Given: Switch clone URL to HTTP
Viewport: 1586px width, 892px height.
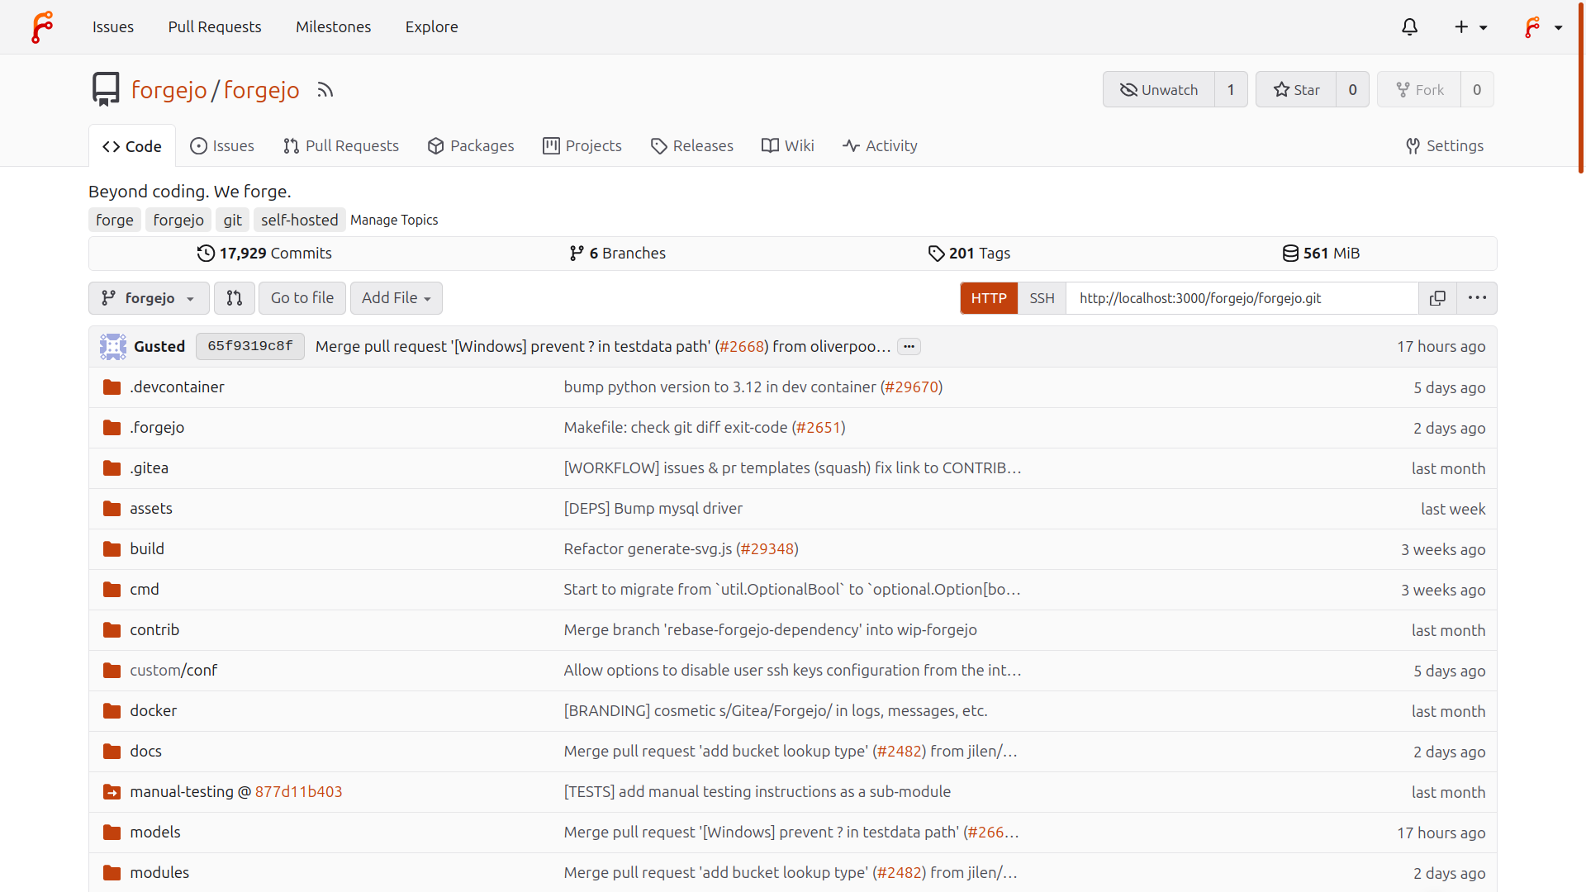Looking at the screenshot, I should [x=988, y=298].
